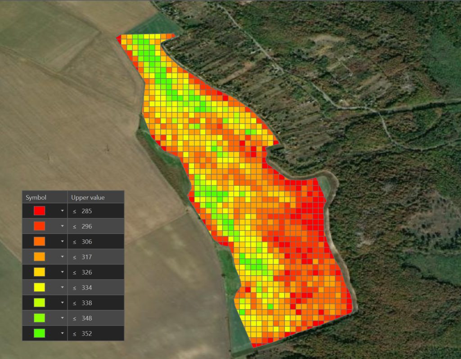Image resolution: width=461 pixels, height=359 pixels.
Task: Select the color swatch in the 296 row
Action: click(x=40, y=226)
